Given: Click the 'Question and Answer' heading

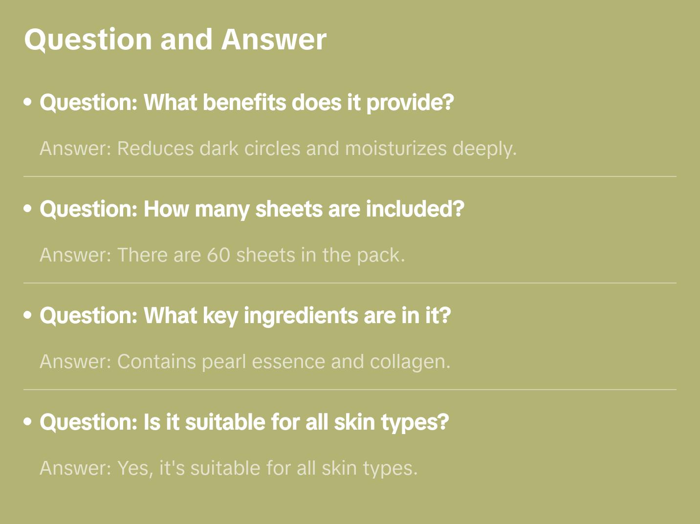Looking at the screenshot, I should 175,39.
